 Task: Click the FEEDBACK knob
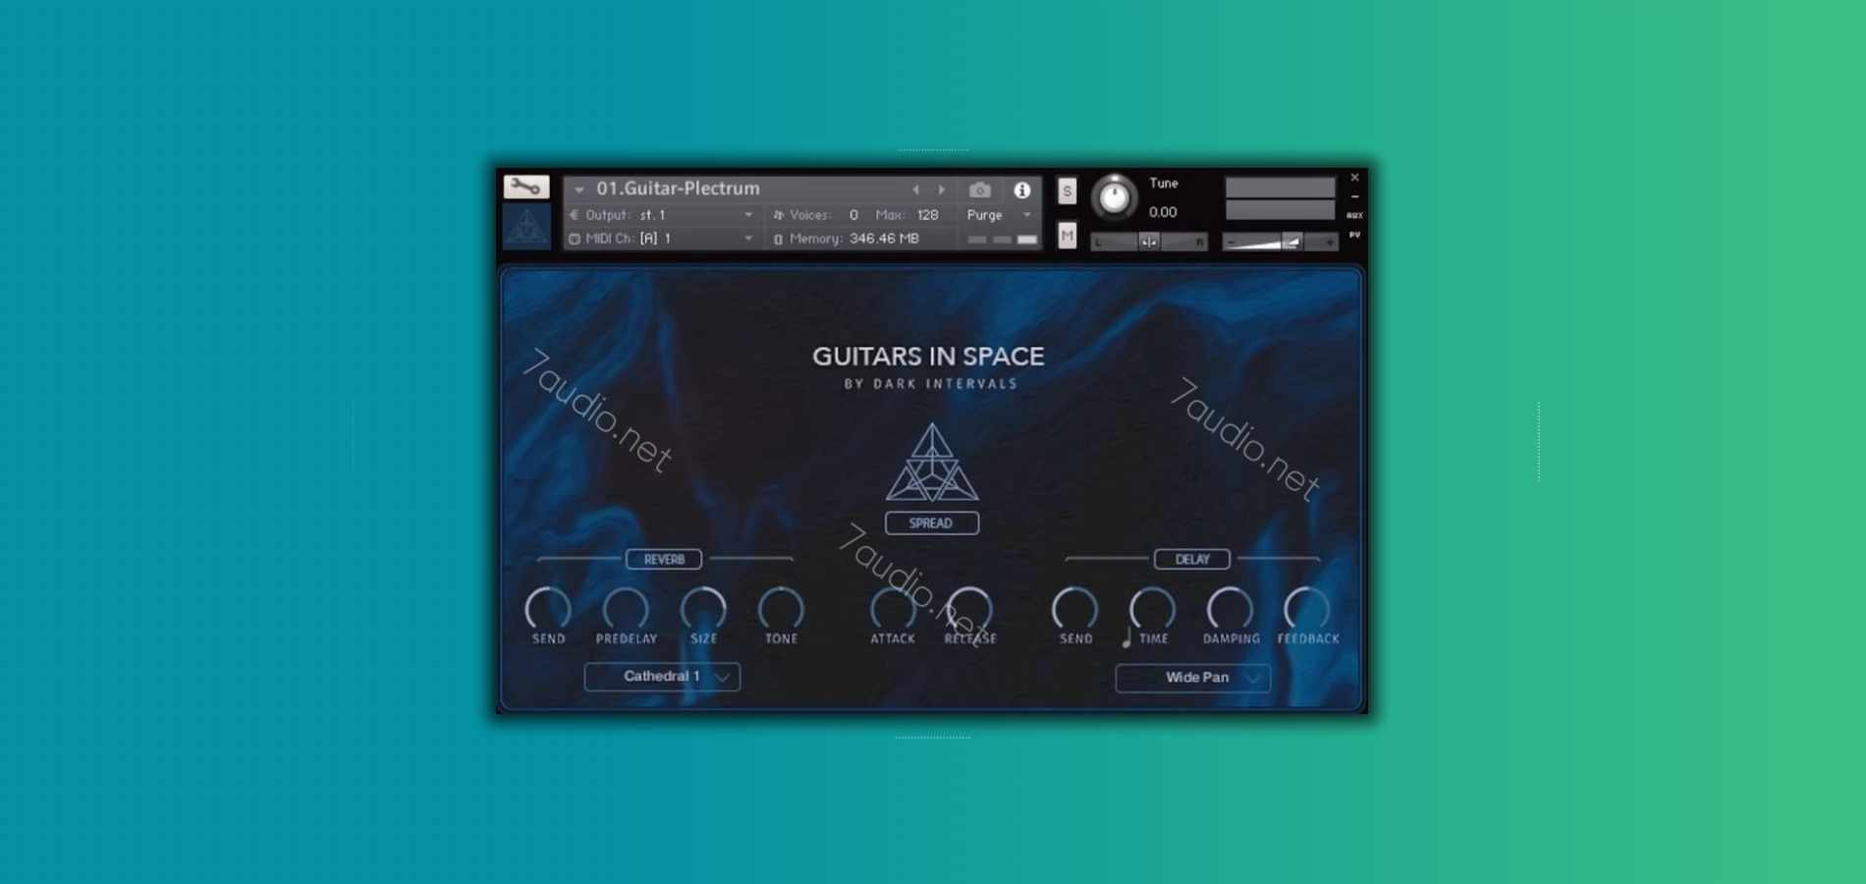[1307, 609]
